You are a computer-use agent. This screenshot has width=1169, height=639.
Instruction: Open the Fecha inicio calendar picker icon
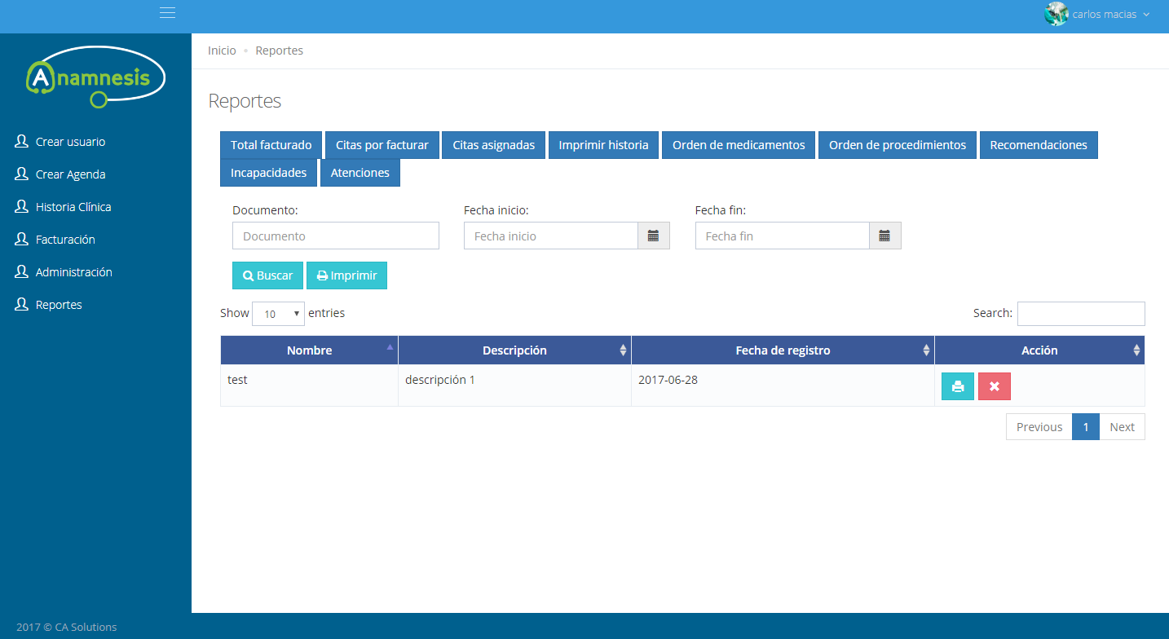pos(653,236)
